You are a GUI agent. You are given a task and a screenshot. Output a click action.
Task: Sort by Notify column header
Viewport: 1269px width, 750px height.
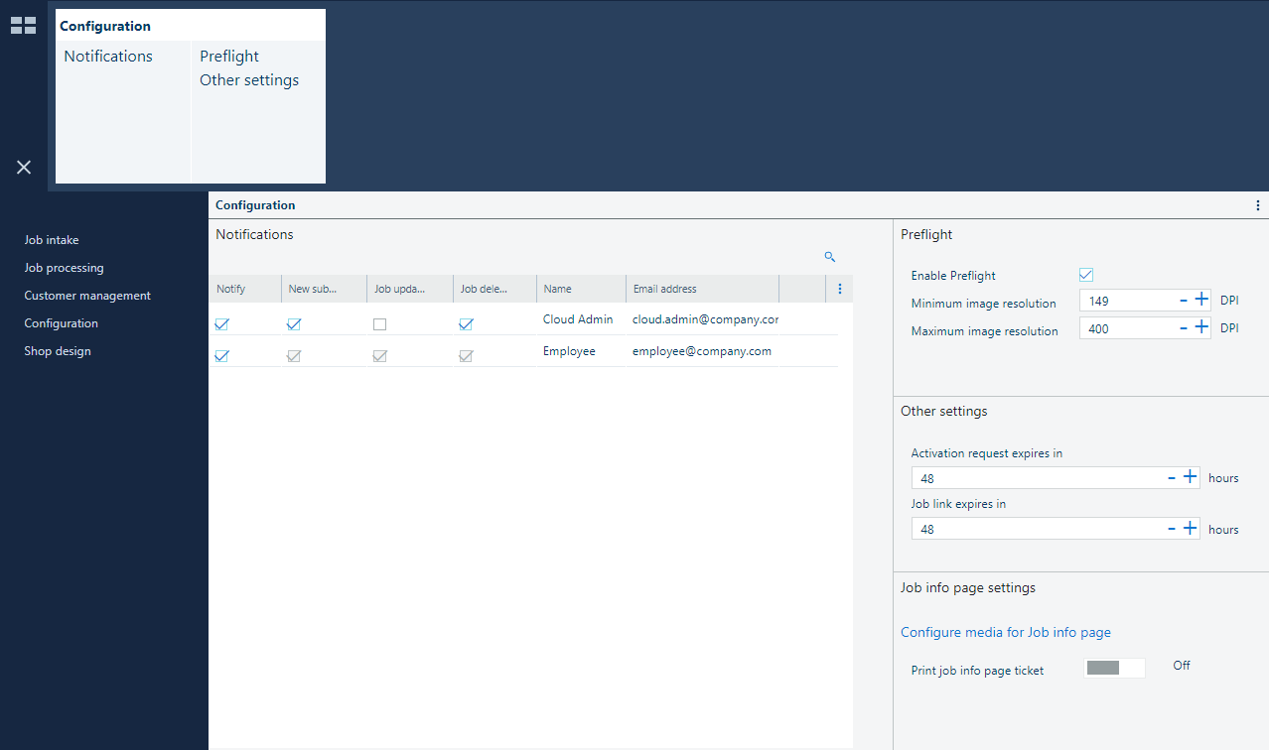[x=245, y=289]
